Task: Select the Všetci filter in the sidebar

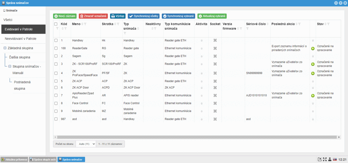Action: click(x=23, y=20)
